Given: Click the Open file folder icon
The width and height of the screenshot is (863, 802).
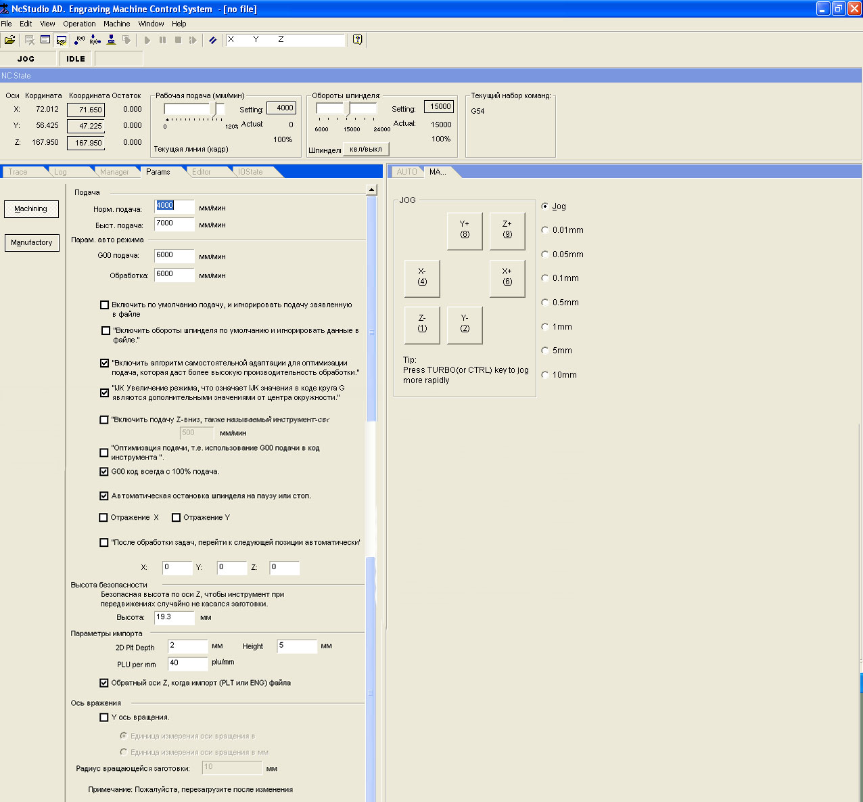Looking at the screenshot, I should [x=9, y=40].
